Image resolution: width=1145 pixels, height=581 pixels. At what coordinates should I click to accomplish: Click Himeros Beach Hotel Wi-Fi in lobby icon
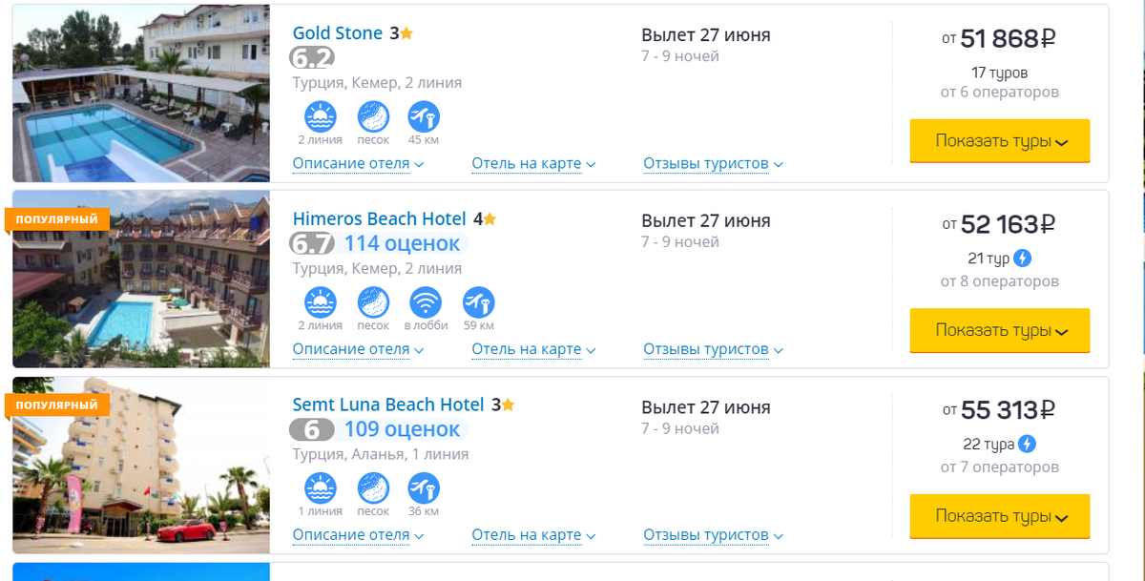pos(426,303)
